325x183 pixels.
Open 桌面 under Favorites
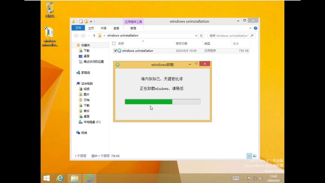86,56
